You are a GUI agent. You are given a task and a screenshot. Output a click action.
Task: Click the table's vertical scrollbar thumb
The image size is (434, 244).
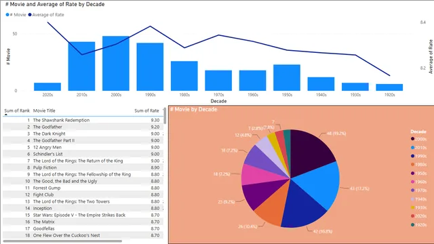[165, 116]
